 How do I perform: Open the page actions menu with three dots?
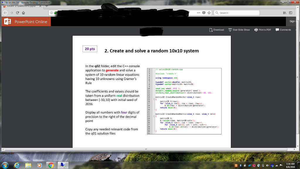point(198,13)
